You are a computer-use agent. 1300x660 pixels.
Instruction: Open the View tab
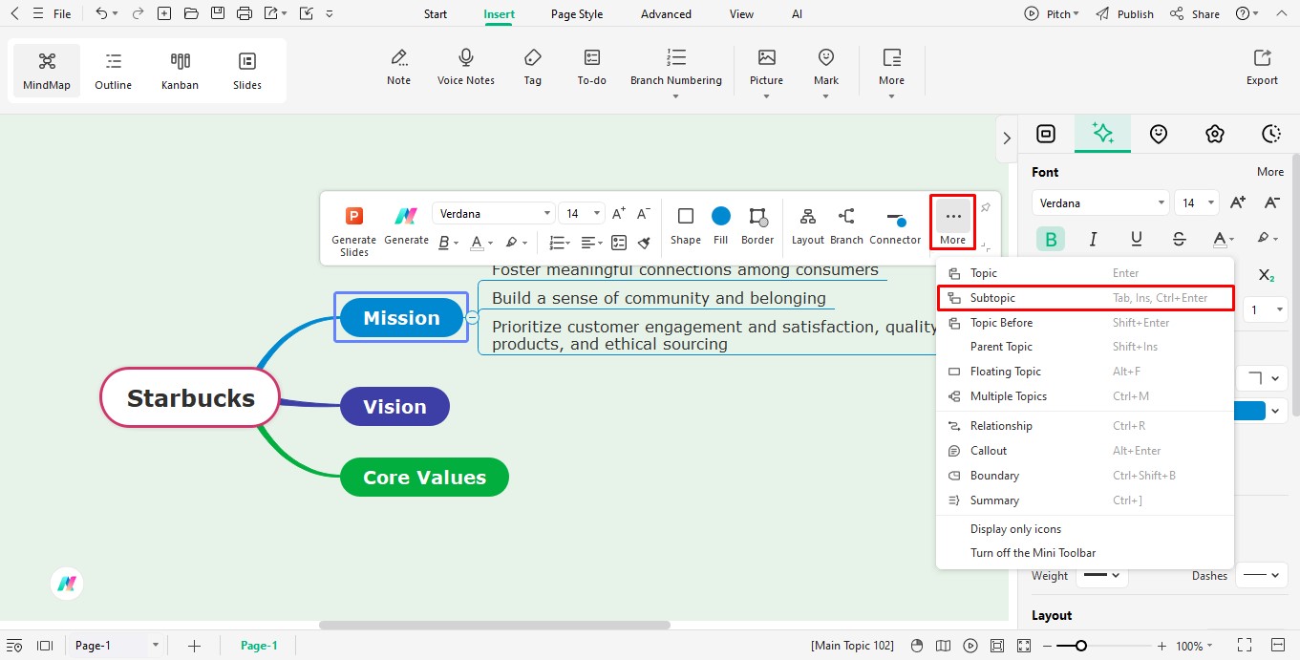point(741,14)
